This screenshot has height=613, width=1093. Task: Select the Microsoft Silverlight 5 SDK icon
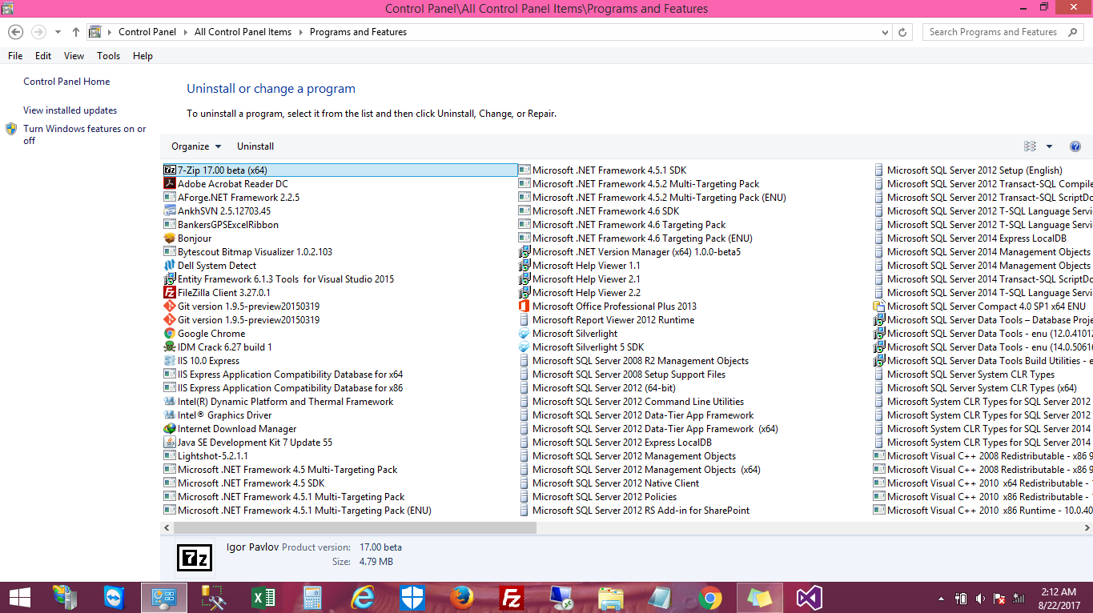click(524, 347)
